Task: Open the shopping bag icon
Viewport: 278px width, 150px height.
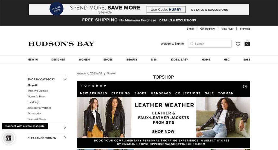Action: tap(247, 43)
